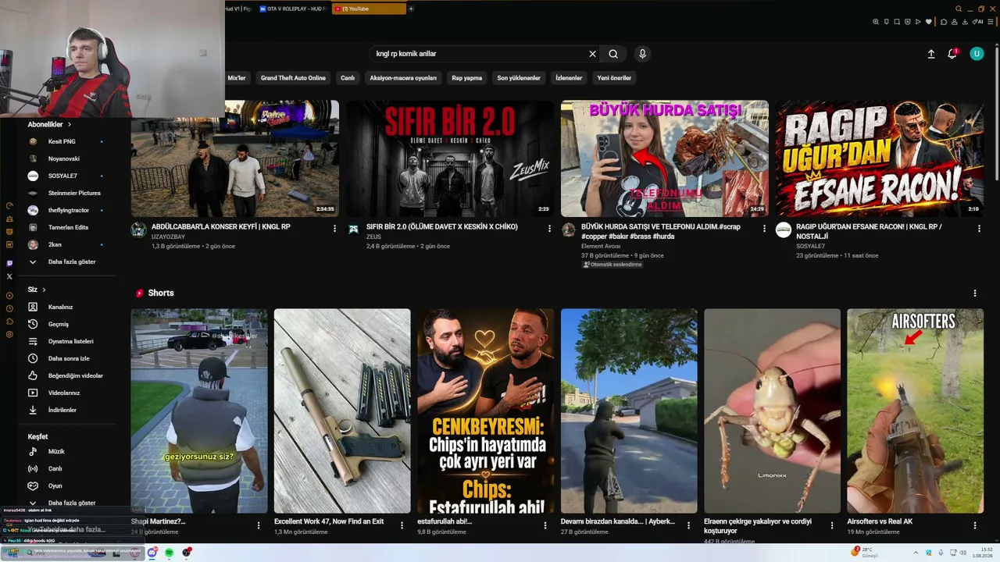Viewport: 1000px width, 562px height.
Task: Select the Yeni öneriler filter chip
Action: (x=614, y=78)
